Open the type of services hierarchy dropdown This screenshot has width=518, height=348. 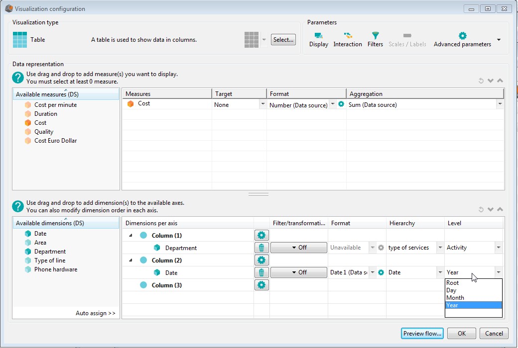(440, 248)
